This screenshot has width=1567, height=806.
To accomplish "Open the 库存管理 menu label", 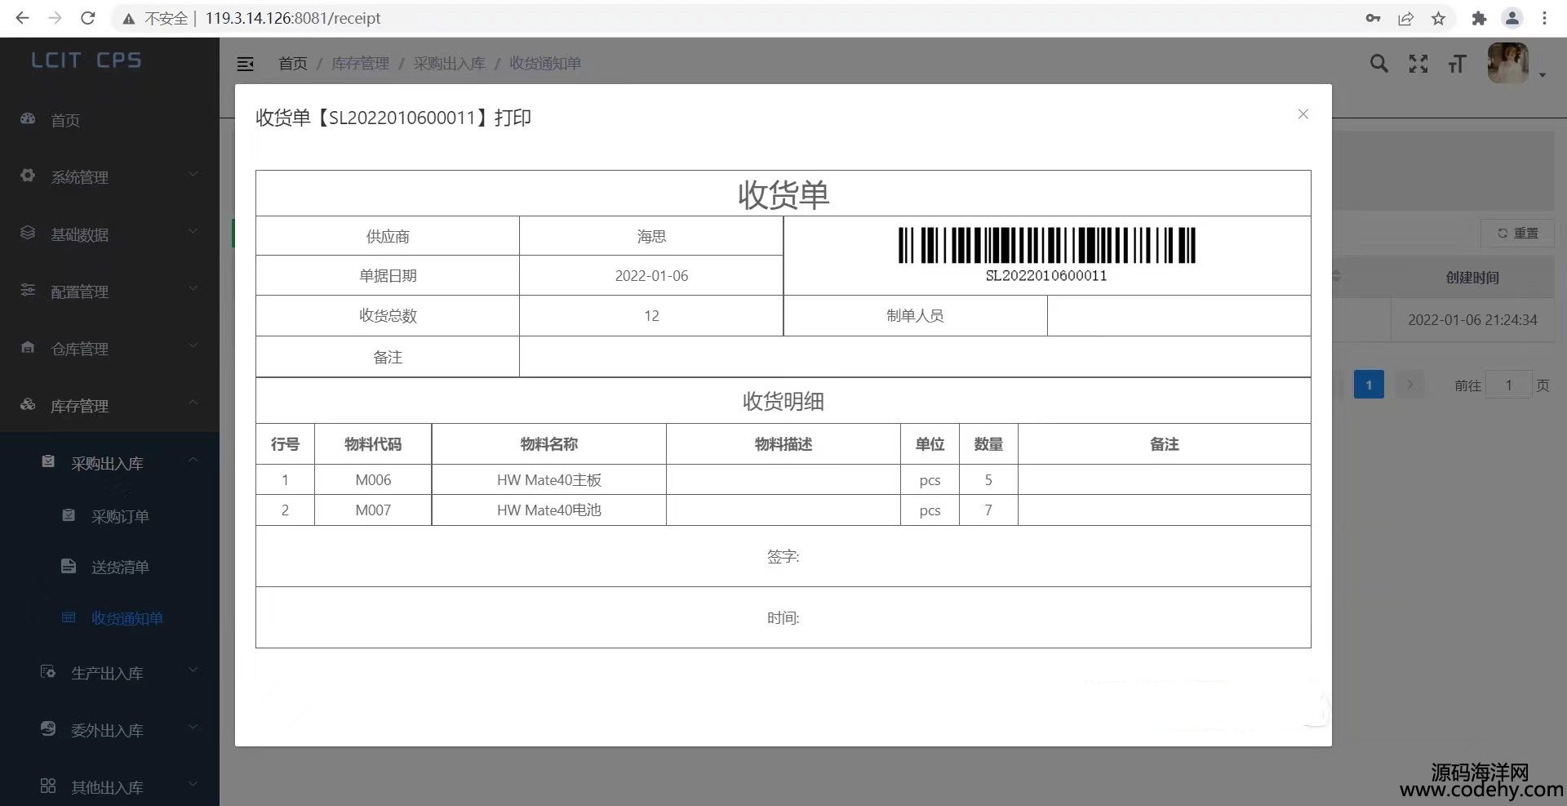I will click(79, 406).
